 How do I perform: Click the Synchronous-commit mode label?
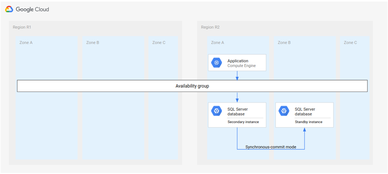click(271, 147)
